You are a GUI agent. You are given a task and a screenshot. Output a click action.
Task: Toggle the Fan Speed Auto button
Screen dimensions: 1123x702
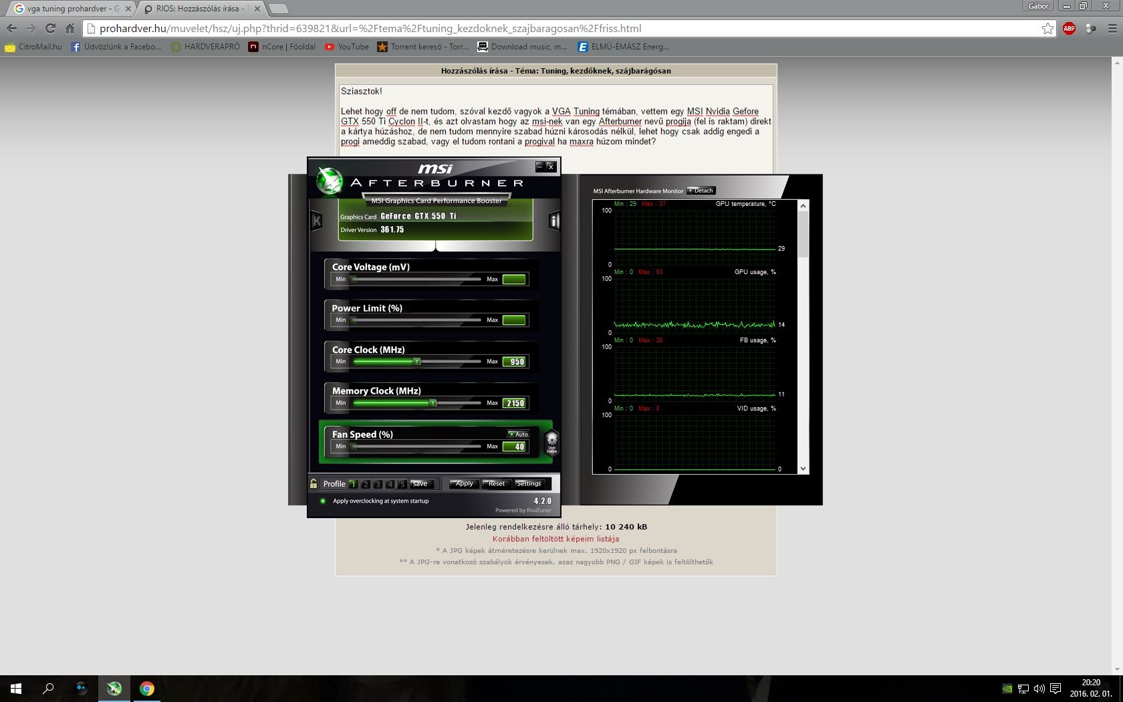518,434
